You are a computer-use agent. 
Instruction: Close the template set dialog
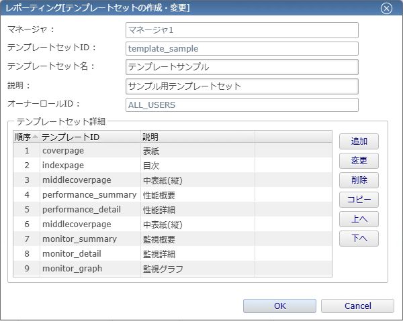[x=386, y=9]
